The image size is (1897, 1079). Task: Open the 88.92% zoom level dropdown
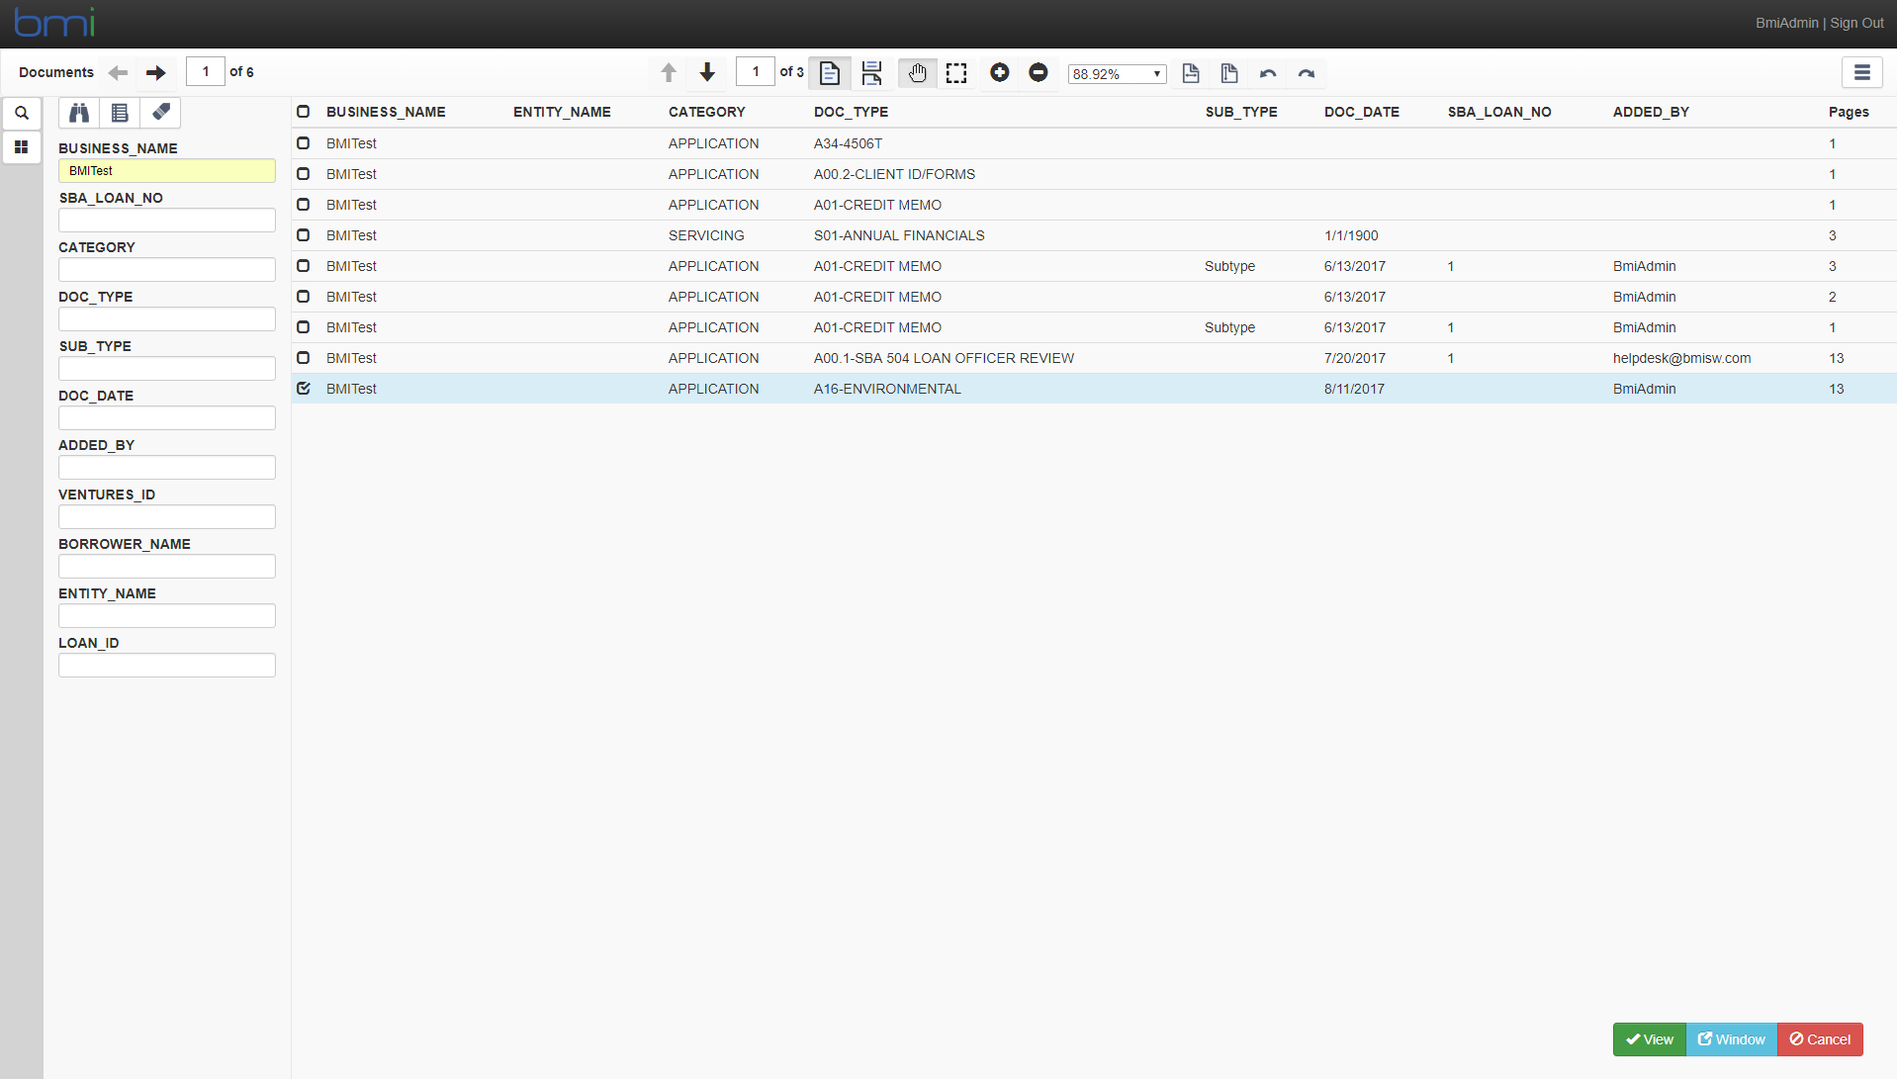click(x=1117, y=74)
